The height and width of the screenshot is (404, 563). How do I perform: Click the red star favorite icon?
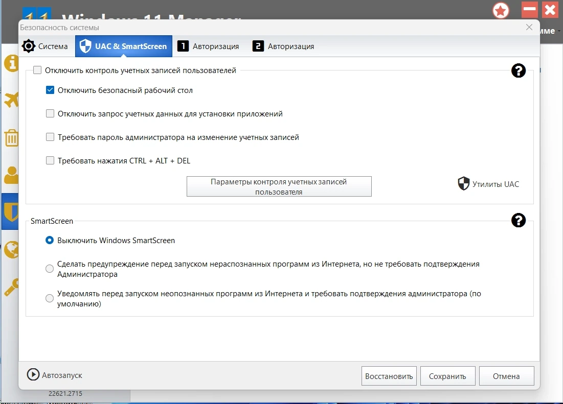(x=501, y=10)
